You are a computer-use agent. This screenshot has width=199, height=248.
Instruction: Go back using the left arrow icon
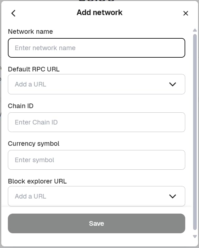(13, 13)
